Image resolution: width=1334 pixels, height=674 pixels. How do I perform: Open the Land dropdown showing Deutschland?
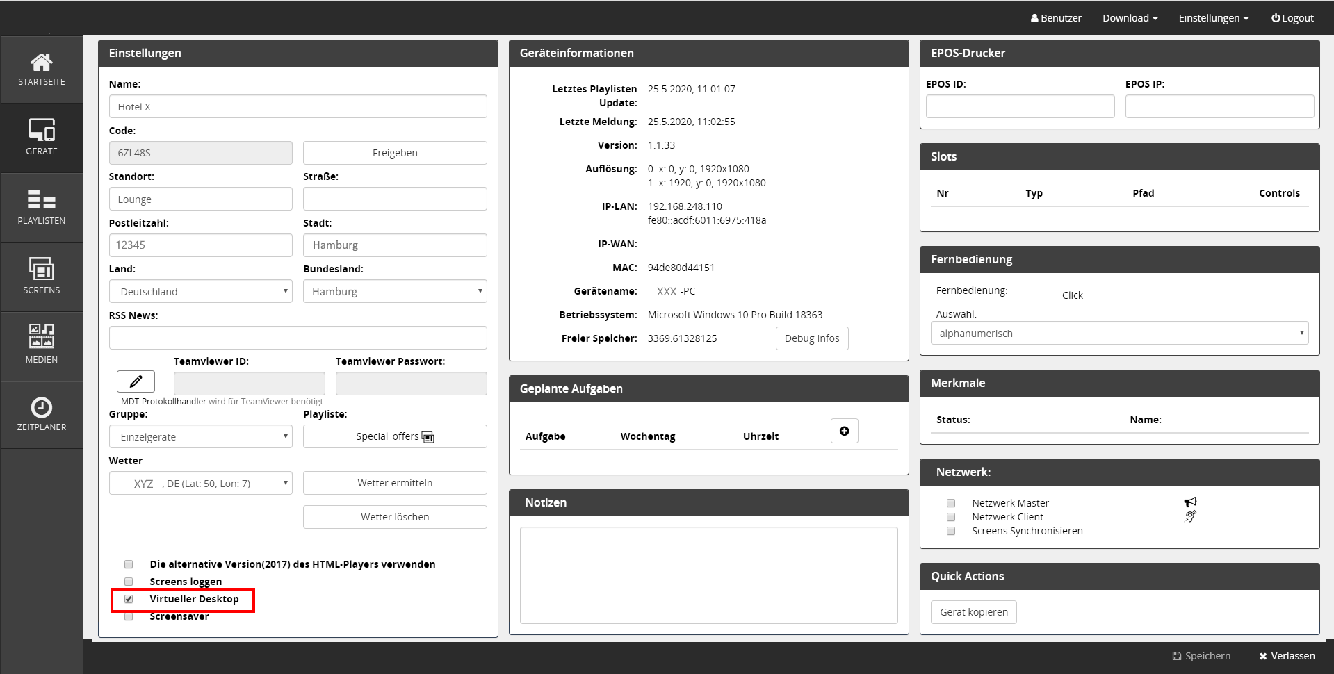click(200, 292)
